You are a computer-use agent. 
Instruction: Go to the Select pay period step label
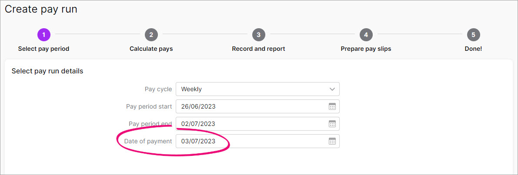click(43, 49)
